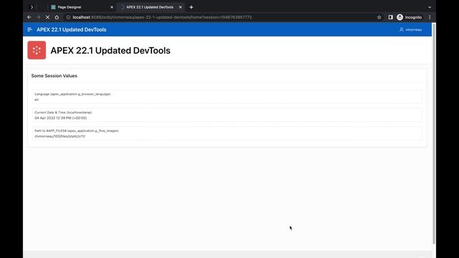
Task: Open the Chrome three-dot menu
Action: [x=430, y=17]
